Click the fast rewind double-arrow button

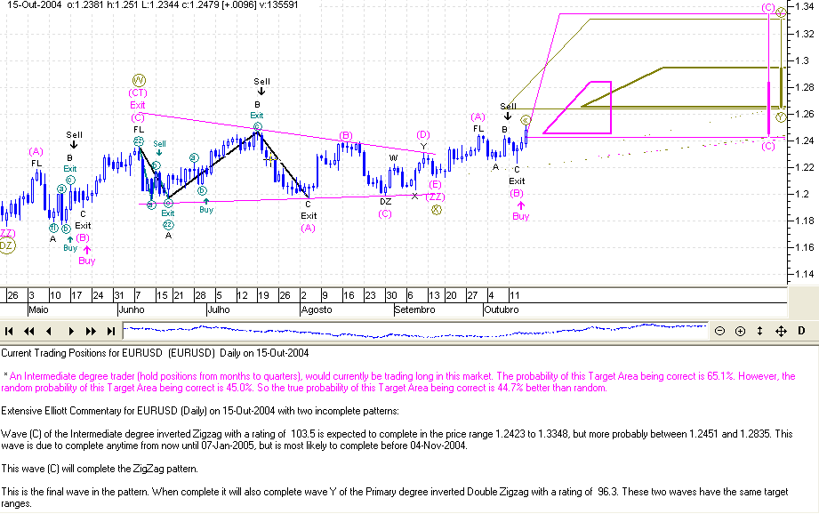(28, 331)
